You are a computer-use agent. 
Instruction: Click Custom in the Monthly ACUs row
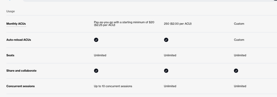click(239, 24)
